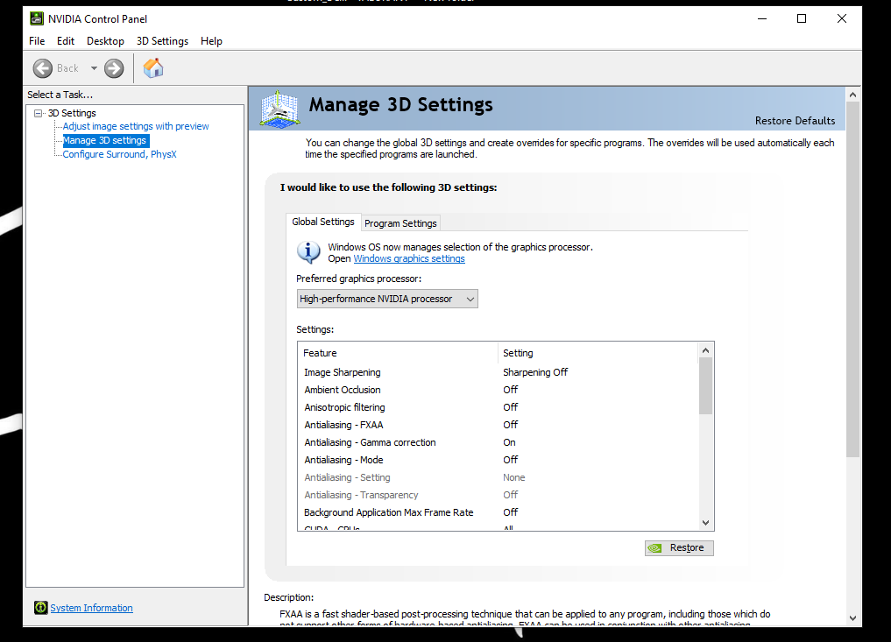Click Gamma correction's On value
Image resolution: width=891 pixels, height=642 pixels.
tap(509, 442)
